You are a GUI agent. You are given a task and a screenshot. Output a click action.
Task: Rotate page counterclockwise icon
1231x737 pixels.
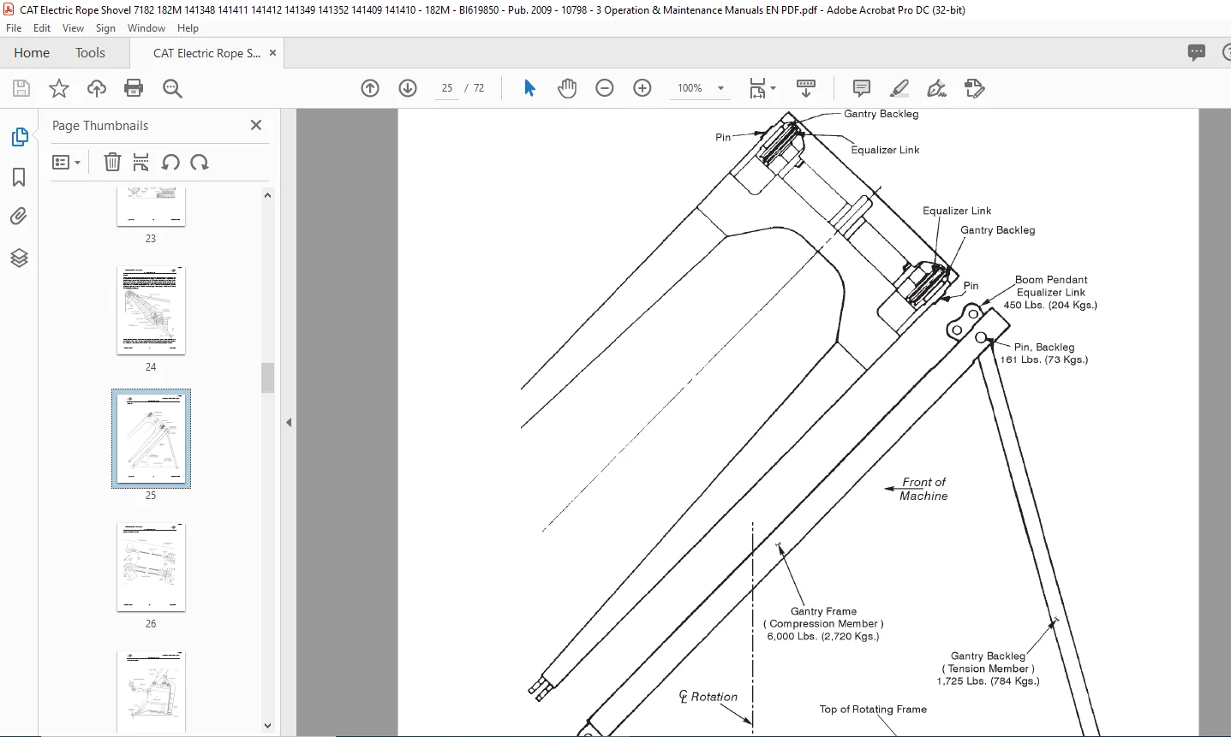click(170, 162)
